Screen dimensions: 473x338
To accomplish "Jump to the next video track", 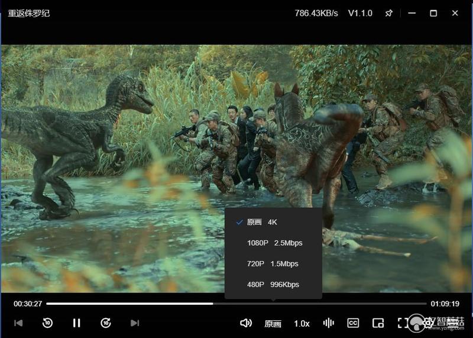I will (135, 323).
